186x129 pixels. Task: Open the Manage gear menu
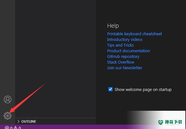[8, 115]
